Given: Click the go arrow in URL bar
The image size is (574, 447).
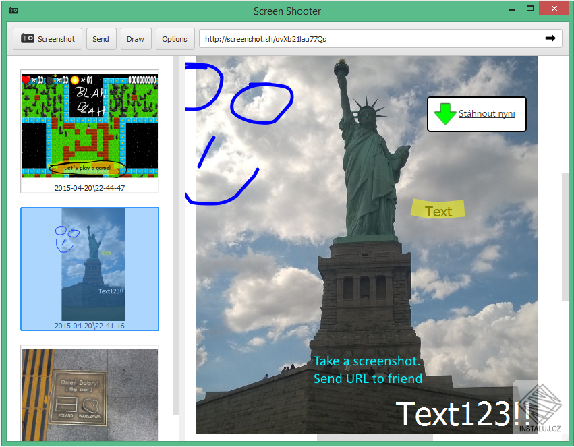Looking at the screenshot, I should [x=550, y=38].
